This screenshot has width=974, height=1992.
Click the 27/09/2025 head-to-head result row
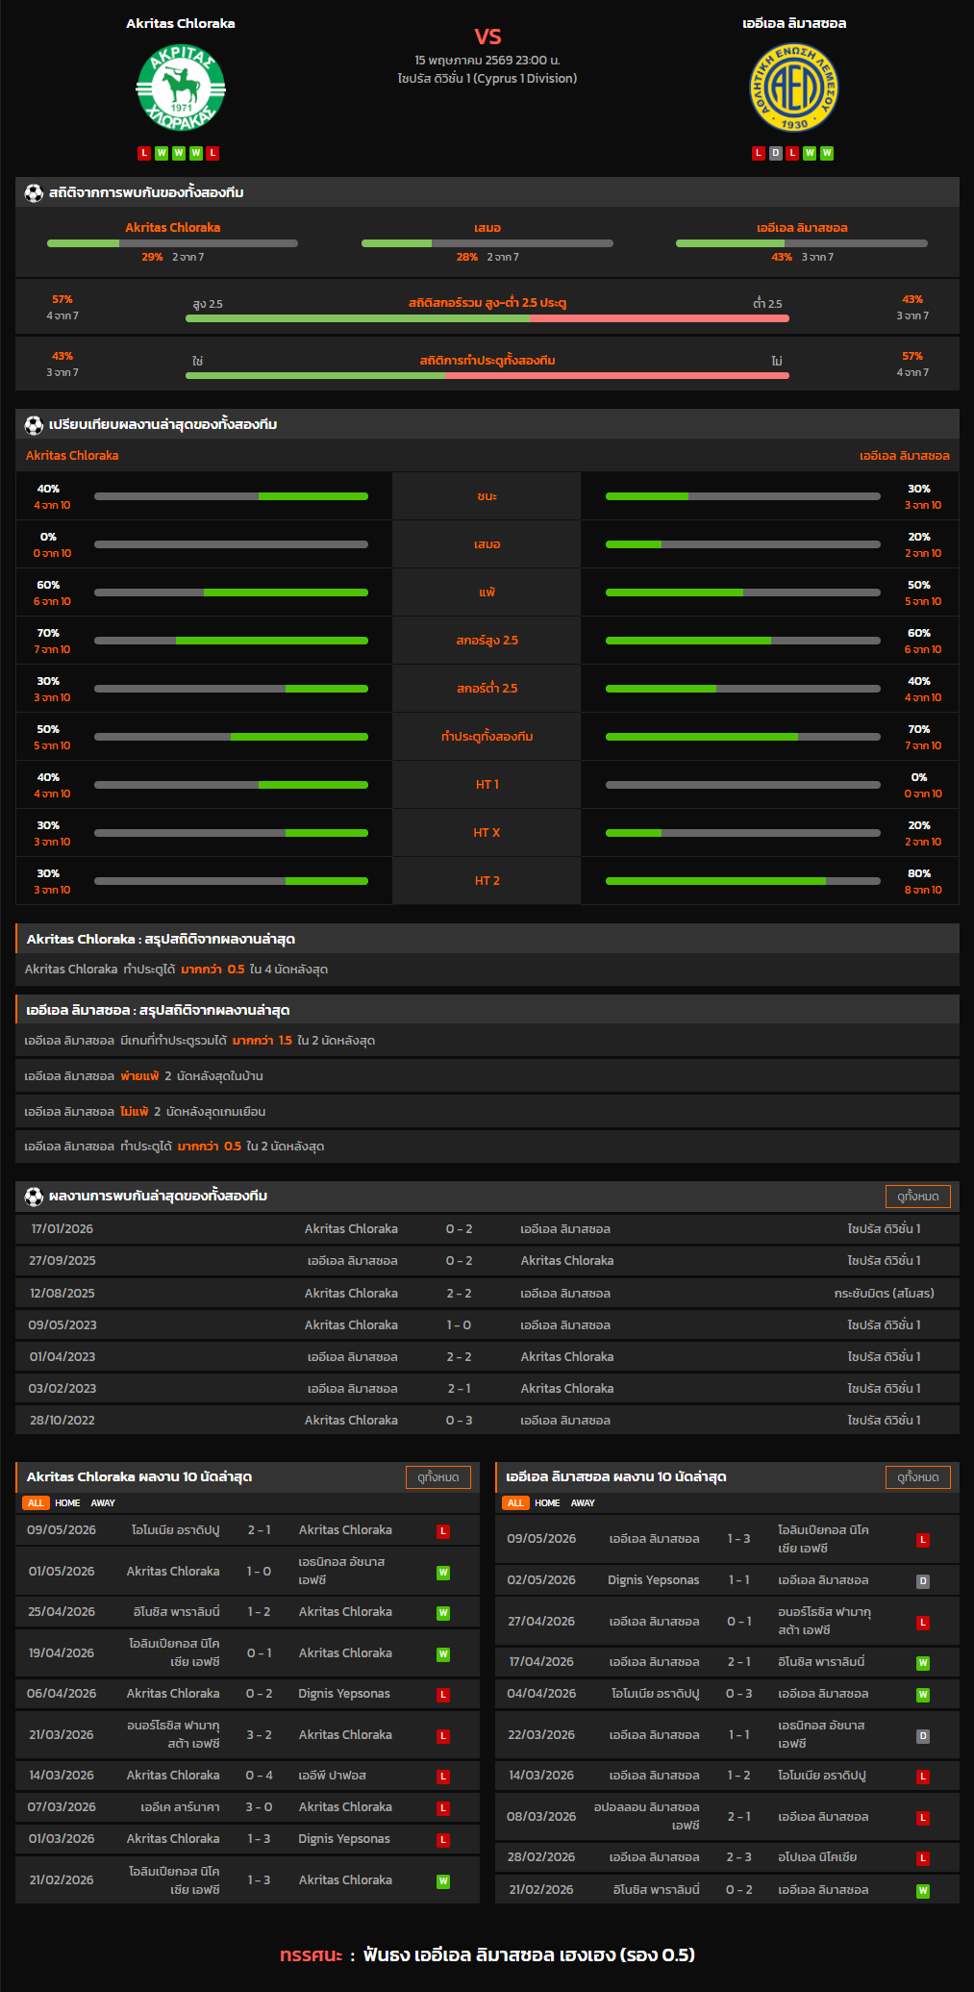487,1261
